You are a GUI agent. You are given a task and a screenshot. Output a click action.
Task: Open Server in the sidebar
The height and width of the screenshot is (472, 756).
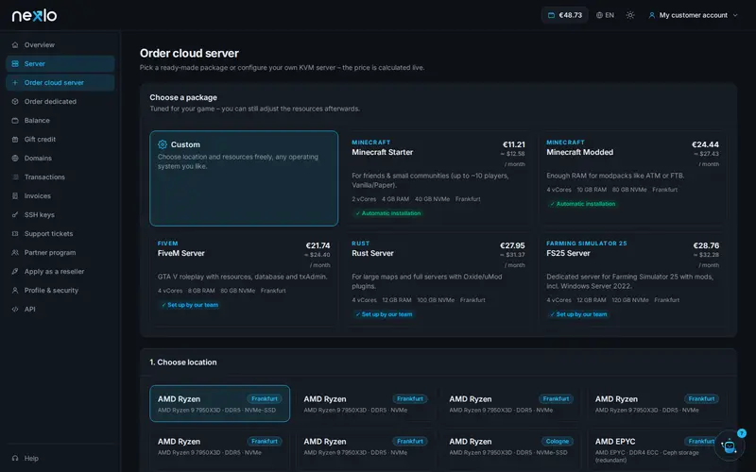[x=60, y=63]
